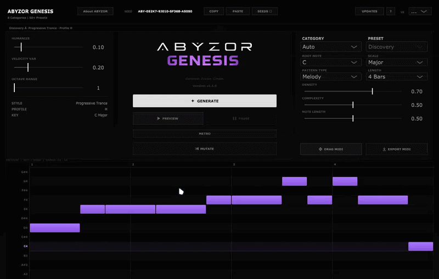The width and height of the screenshot is (439, 279).
Task: Click the F#4 piano key label
Action: pos(25,190)
